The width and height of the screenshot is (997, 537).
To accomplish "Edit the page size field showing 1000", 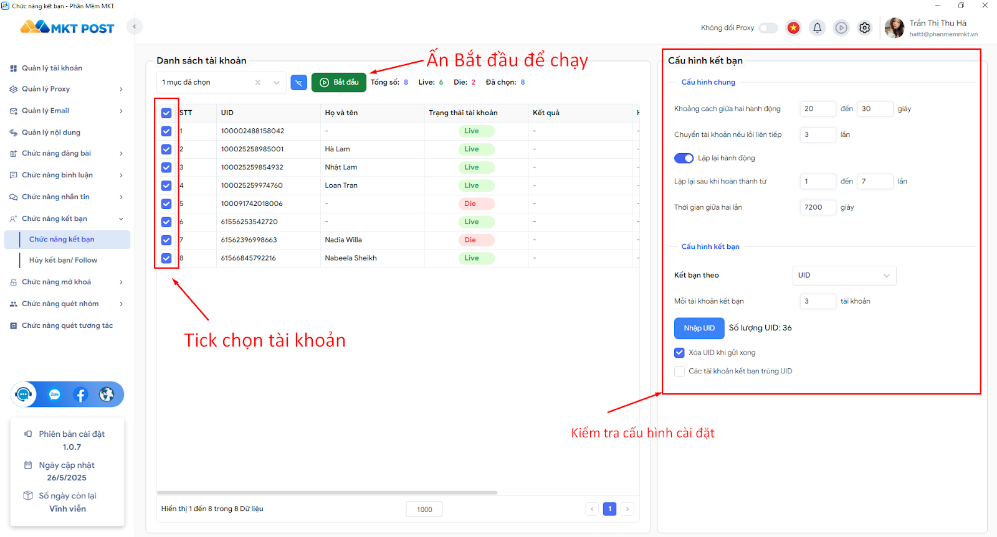I will [424, 510].
